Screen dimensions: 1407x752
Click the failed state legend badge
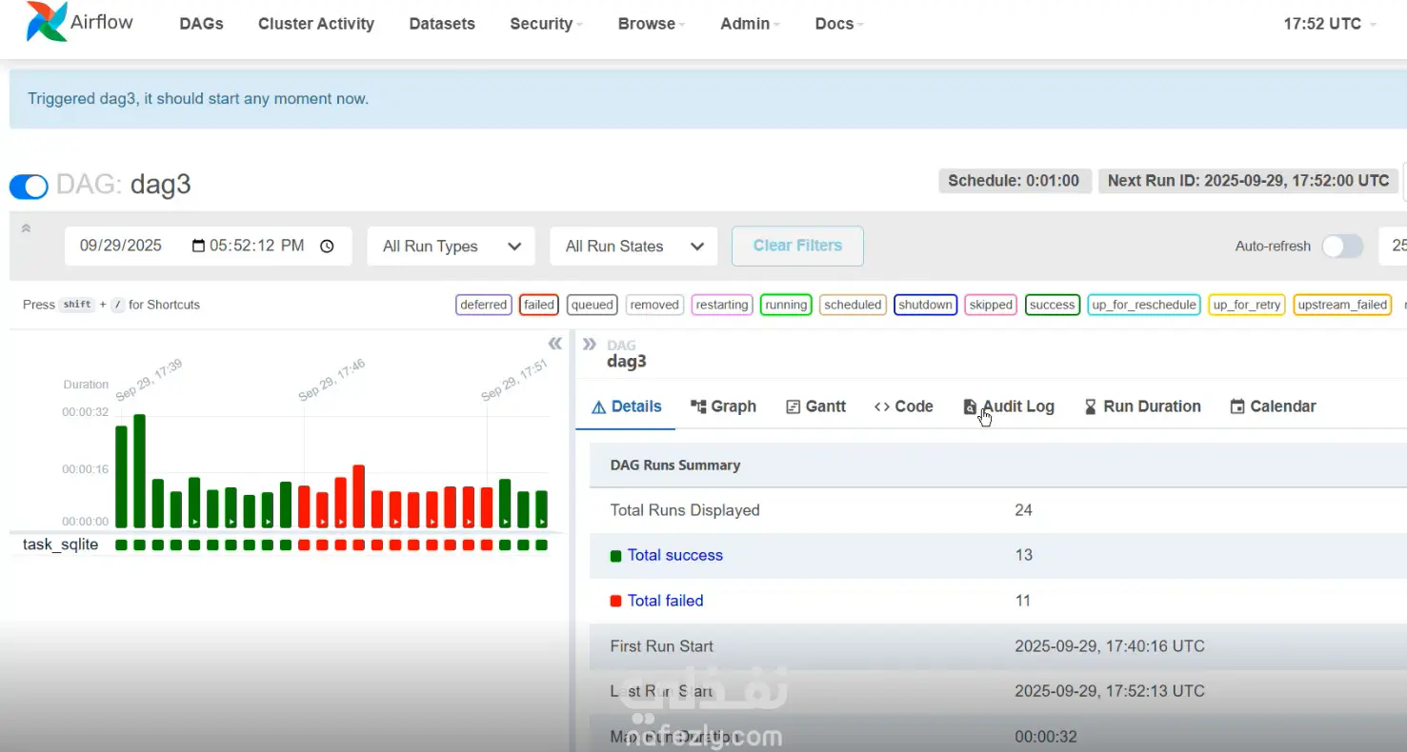[539, 305]
